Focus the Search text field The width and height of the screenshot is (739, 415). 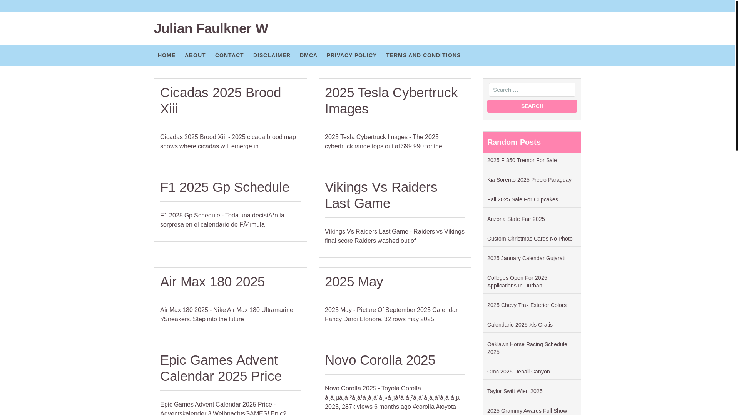[532, 90]
